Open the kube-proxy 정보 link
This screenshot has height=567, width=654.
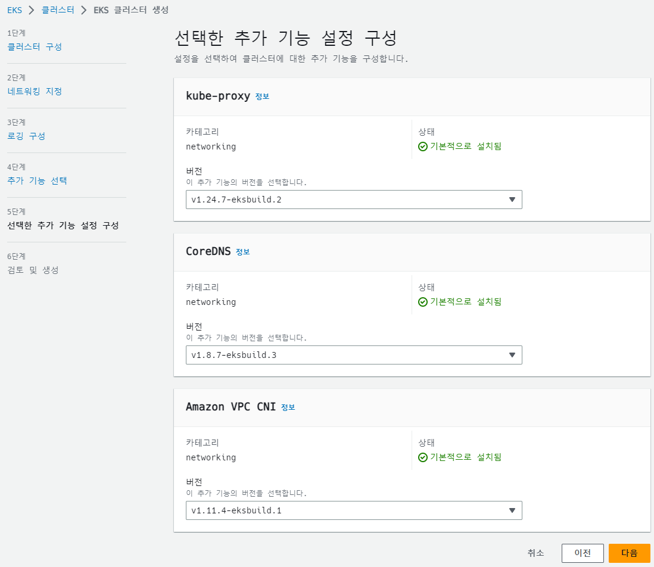pyautogui.click(x=262, y=96)
